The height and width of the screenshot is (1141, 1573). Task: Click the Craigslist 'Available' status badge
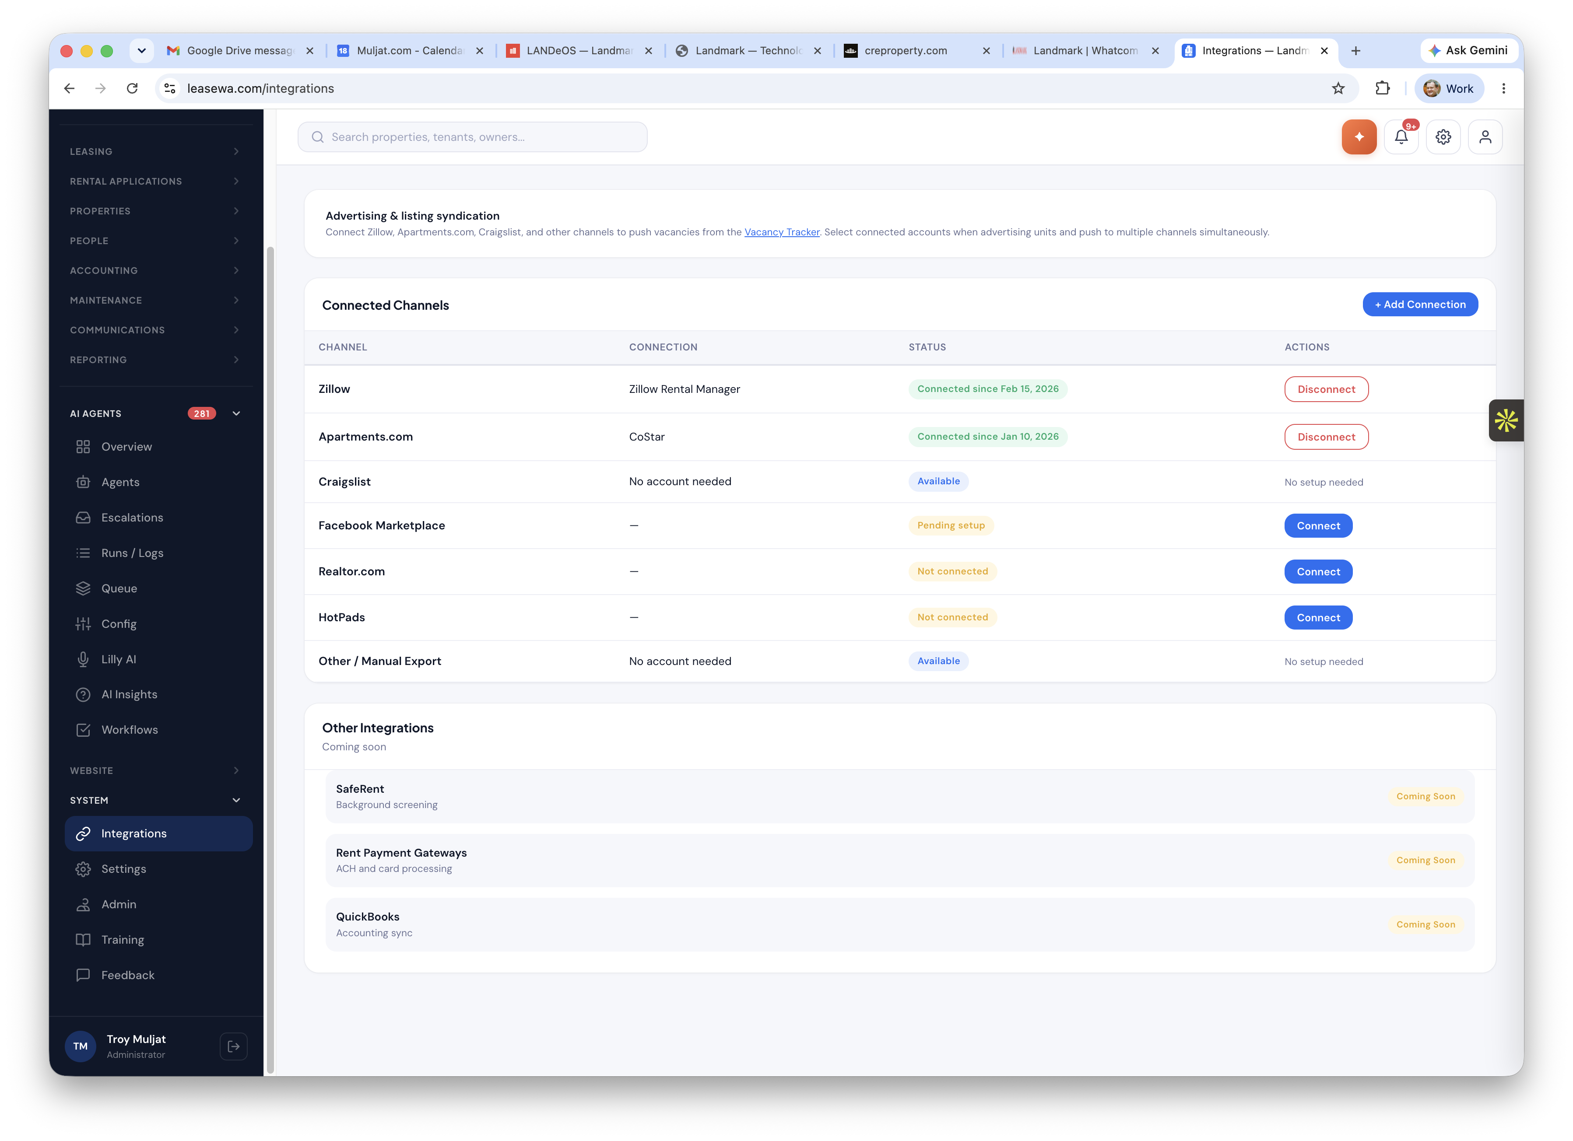938,481
